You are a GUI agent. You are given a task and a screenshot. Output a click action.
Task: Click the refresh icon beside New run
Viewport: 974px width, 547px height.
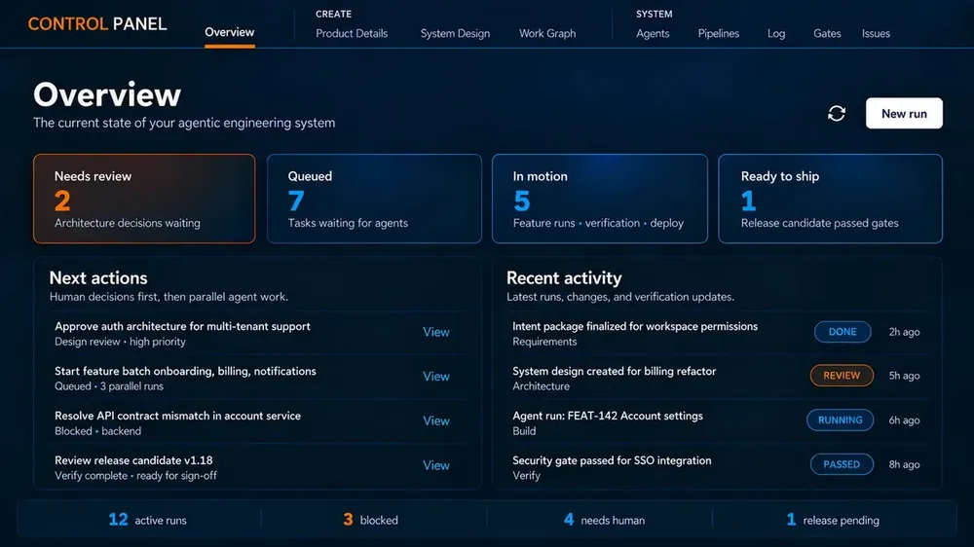836,113
